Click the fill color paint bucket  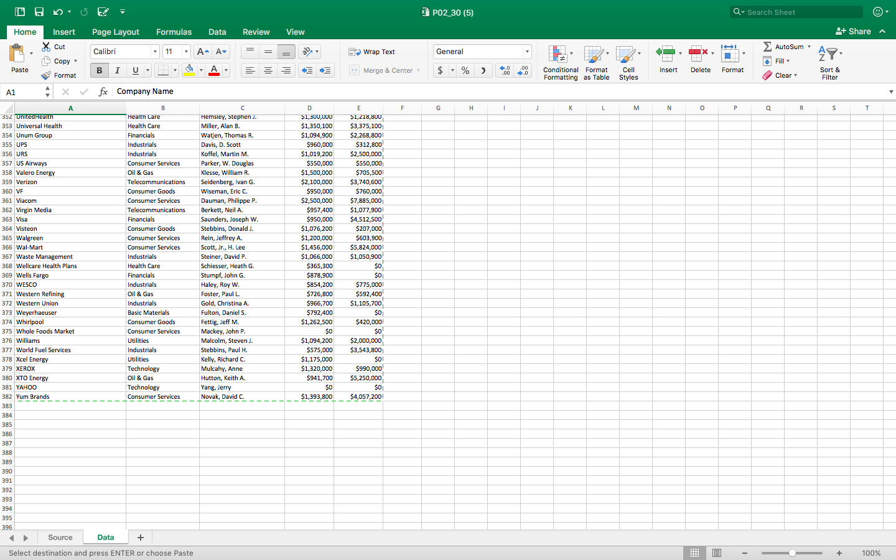click(189, 70)
